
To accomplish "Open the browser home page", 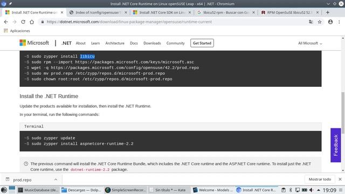I will 32,22.
